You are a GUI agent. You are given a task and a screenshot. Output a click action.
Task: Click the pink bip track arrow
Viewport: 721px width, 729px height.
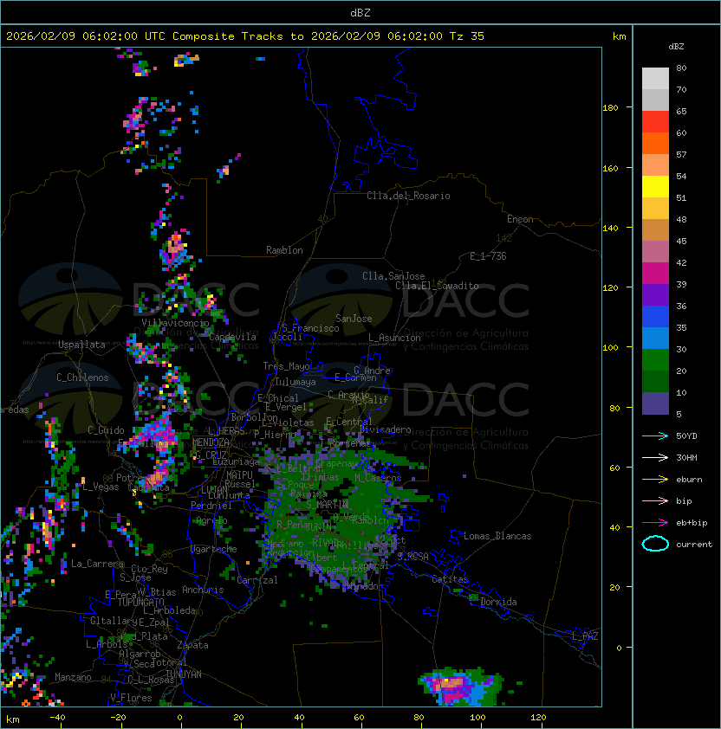click(655, 500)
